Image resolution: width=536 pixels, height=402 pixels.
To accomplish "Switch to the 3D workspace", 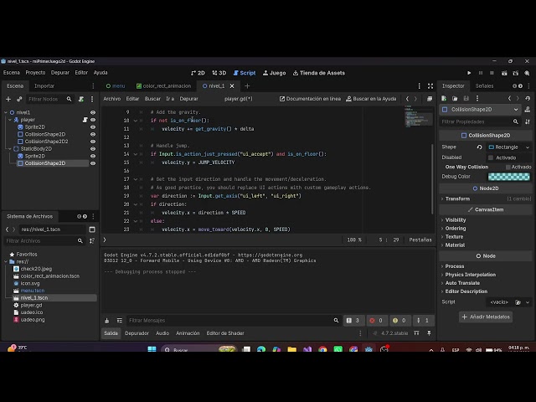I will click(219, 73).
